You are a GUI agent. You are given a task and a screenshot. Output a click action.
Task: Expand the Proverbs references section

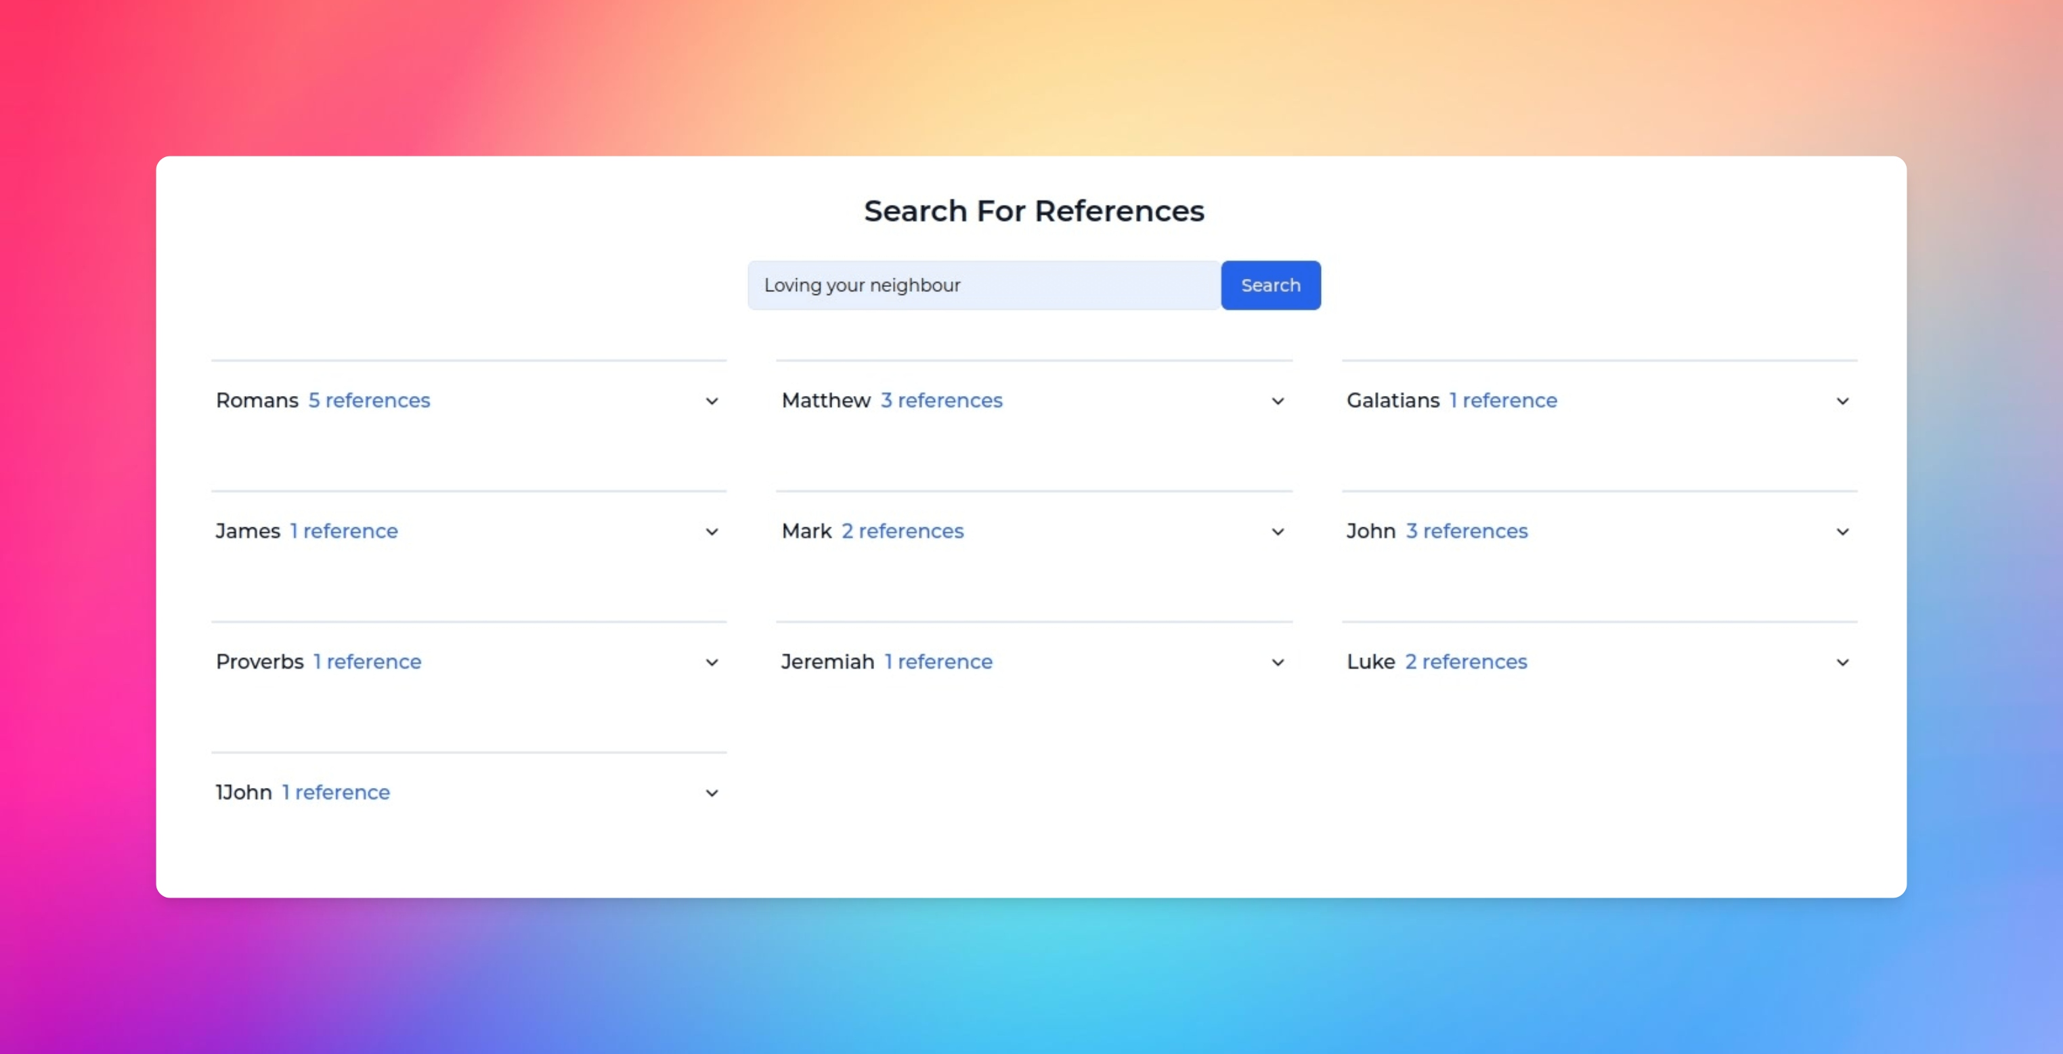(x=711, y=661)
